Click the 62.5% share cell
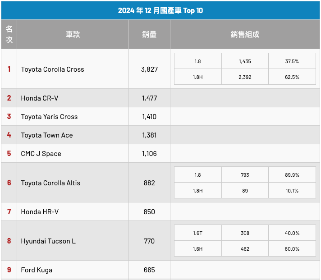Screen dimensions: 321x280 coord(292,77)
